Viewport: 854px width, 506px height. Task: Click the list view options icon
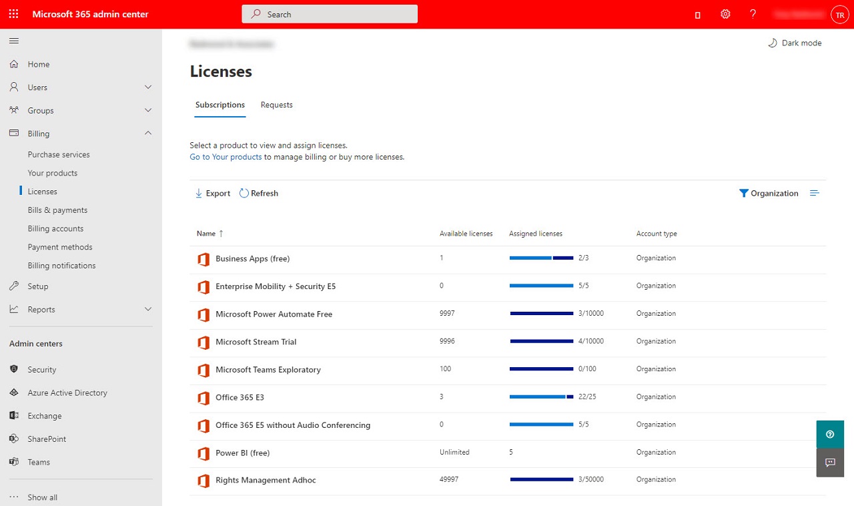[x=814, y=193]
